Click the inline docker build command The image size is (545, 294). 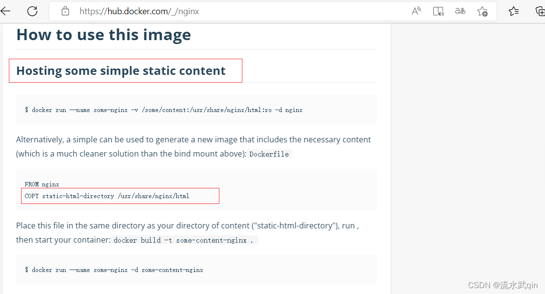(184, 240)
